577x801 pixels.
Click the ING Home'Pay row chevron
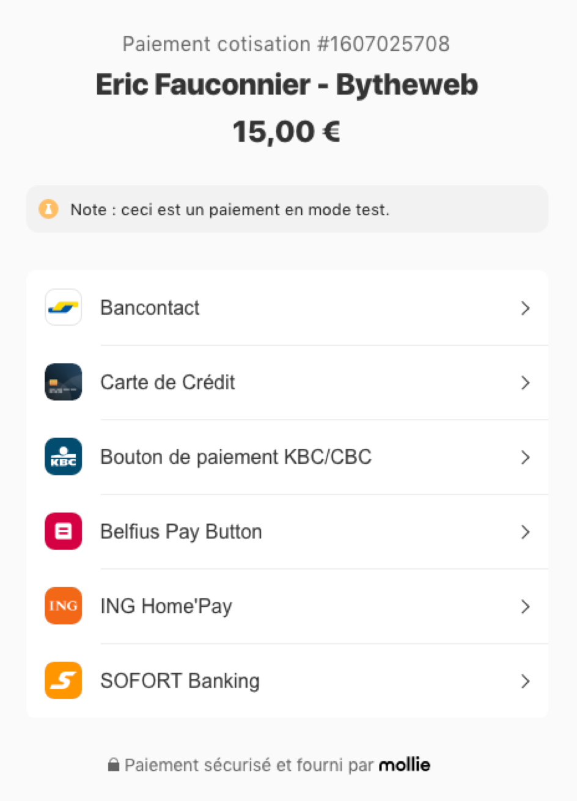(x=525, y=606)
